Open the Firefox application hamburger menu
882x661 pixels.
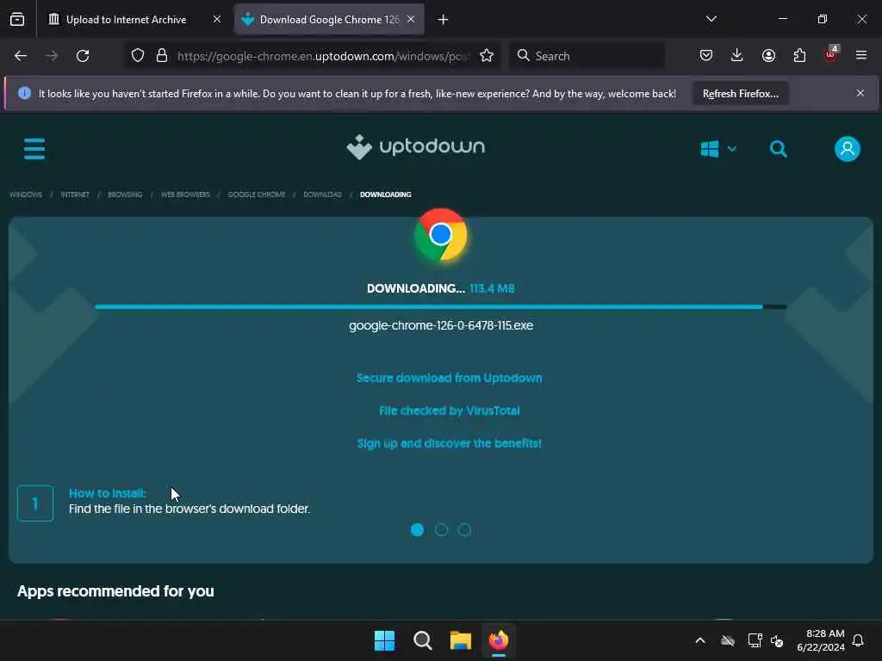861,55
